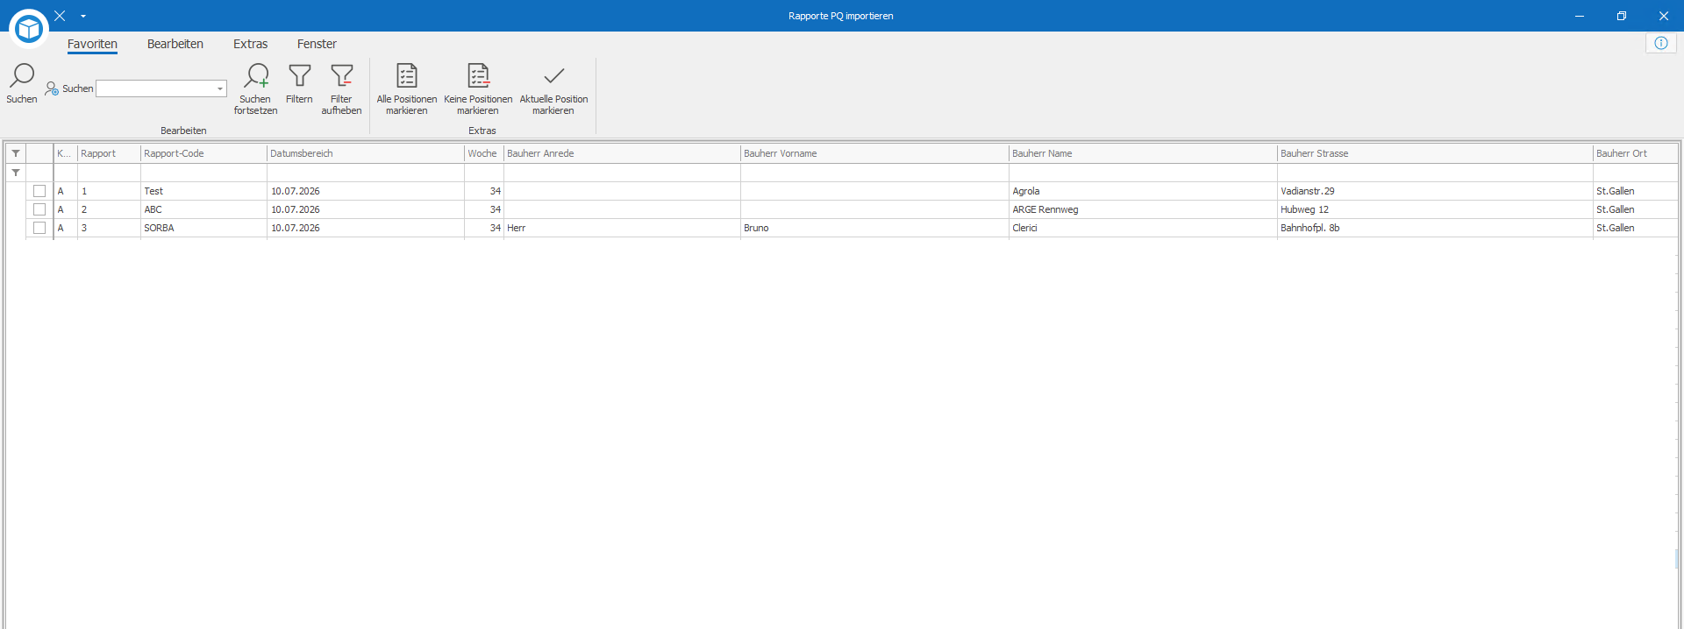This screenshot has height=629, width=1684.
Task: Click the X icon in the quick access bar
Action: coord(60,16)
